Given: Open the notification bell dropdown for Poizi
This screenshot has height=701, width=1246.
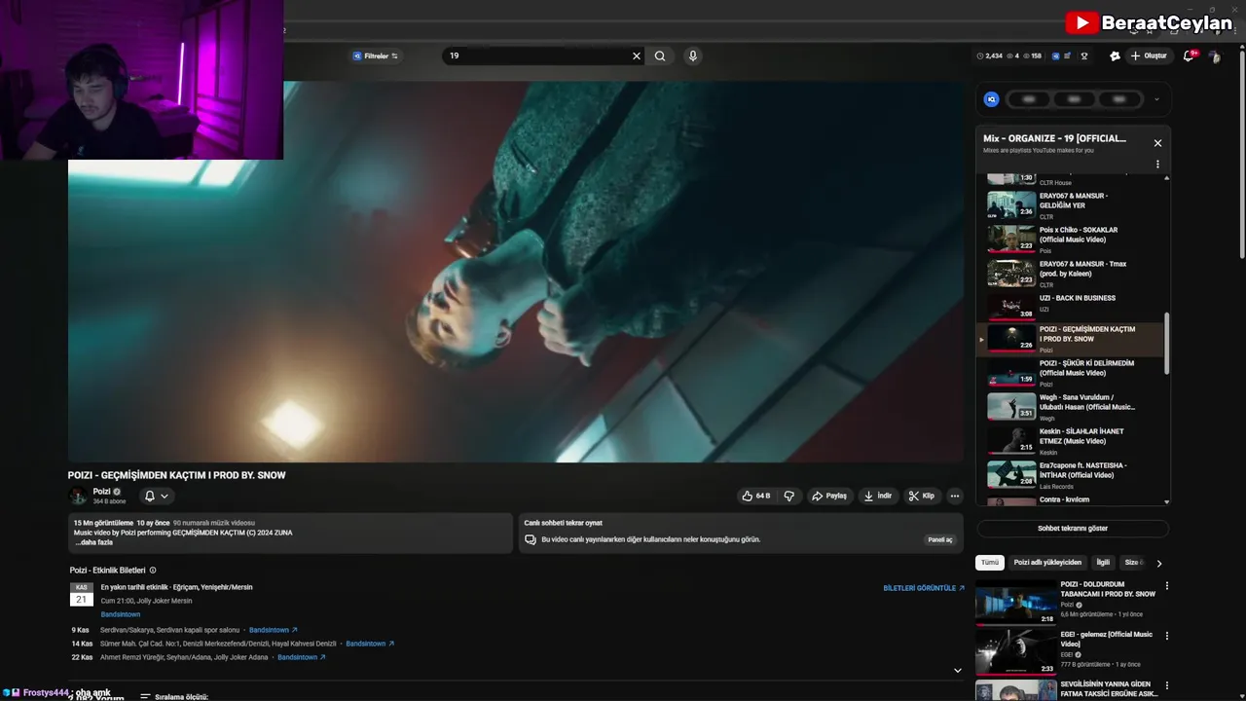Looking at the screenshot, I should (x=156, y=496).
